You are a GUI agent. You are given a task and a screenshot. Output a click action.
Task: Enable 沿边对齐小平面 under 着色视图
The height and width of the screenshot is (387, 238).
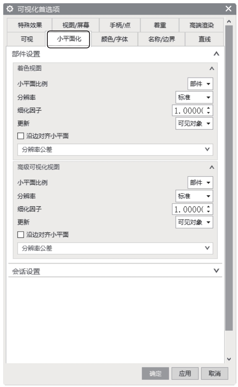20,136
